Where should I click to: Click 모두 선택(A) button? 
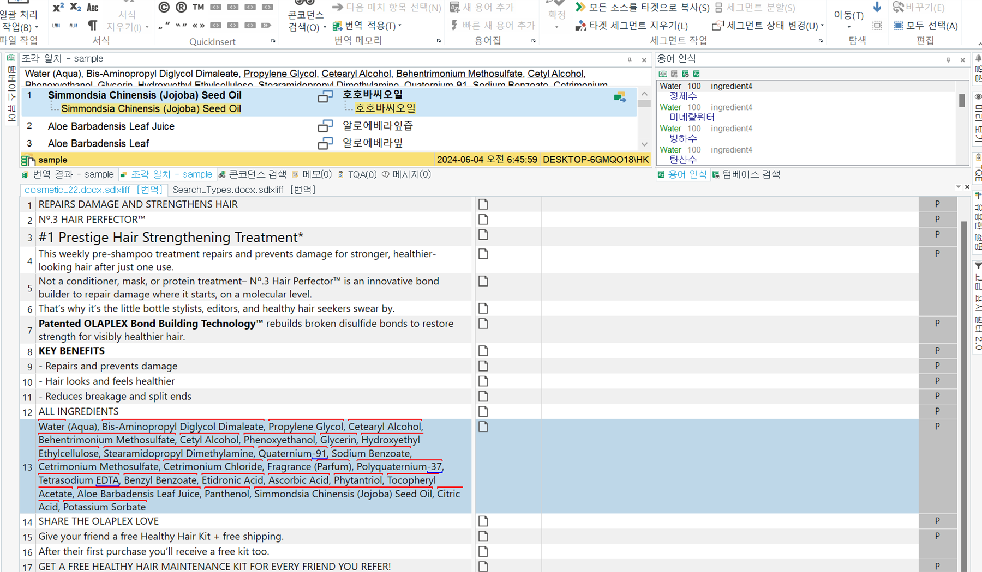click(x=926, y=26)
